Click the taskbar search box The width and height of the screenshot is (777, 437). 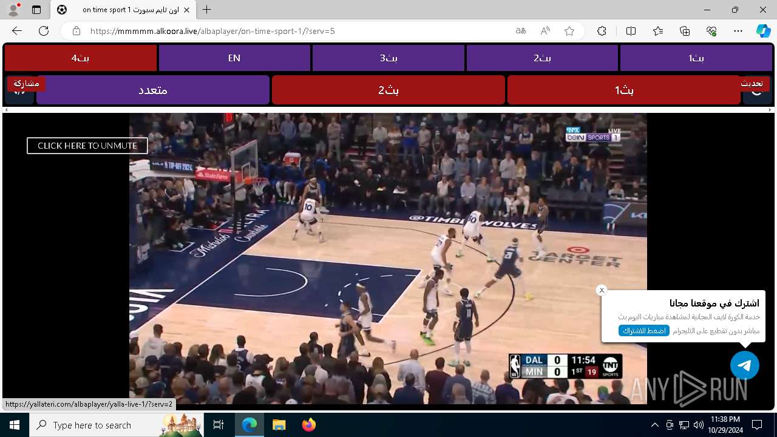point(117,425)
